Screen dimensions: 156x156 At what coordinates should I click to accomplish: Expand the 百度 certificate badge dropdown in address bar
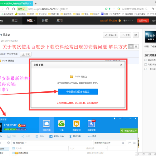(26, 9)
